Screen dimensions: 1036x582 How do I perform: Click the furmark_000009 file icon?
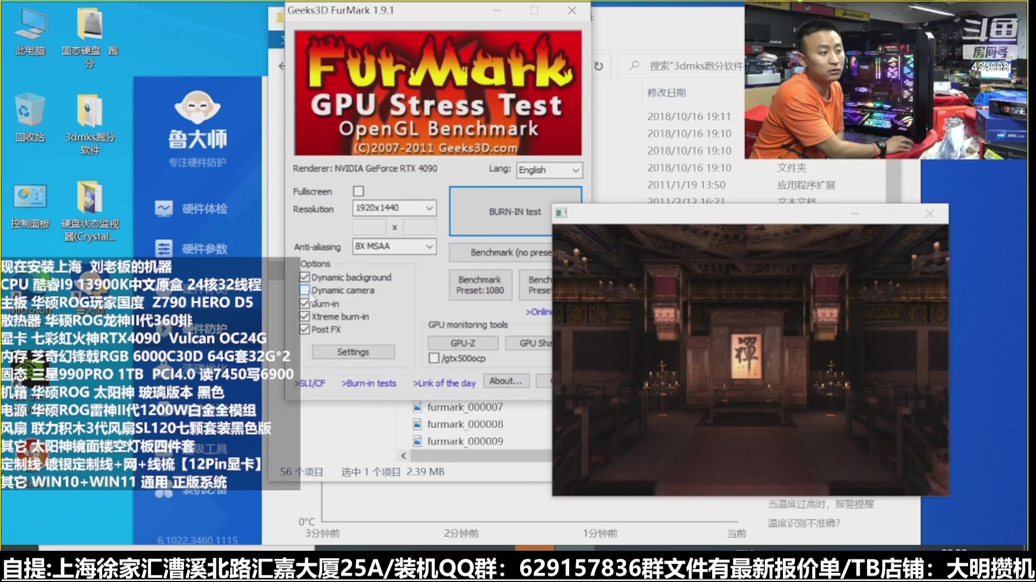click(x=417, y=441)
